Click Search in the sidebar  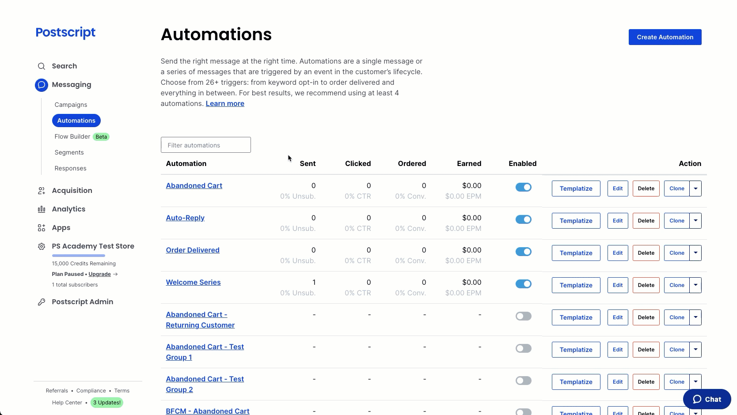pos(65,66)
